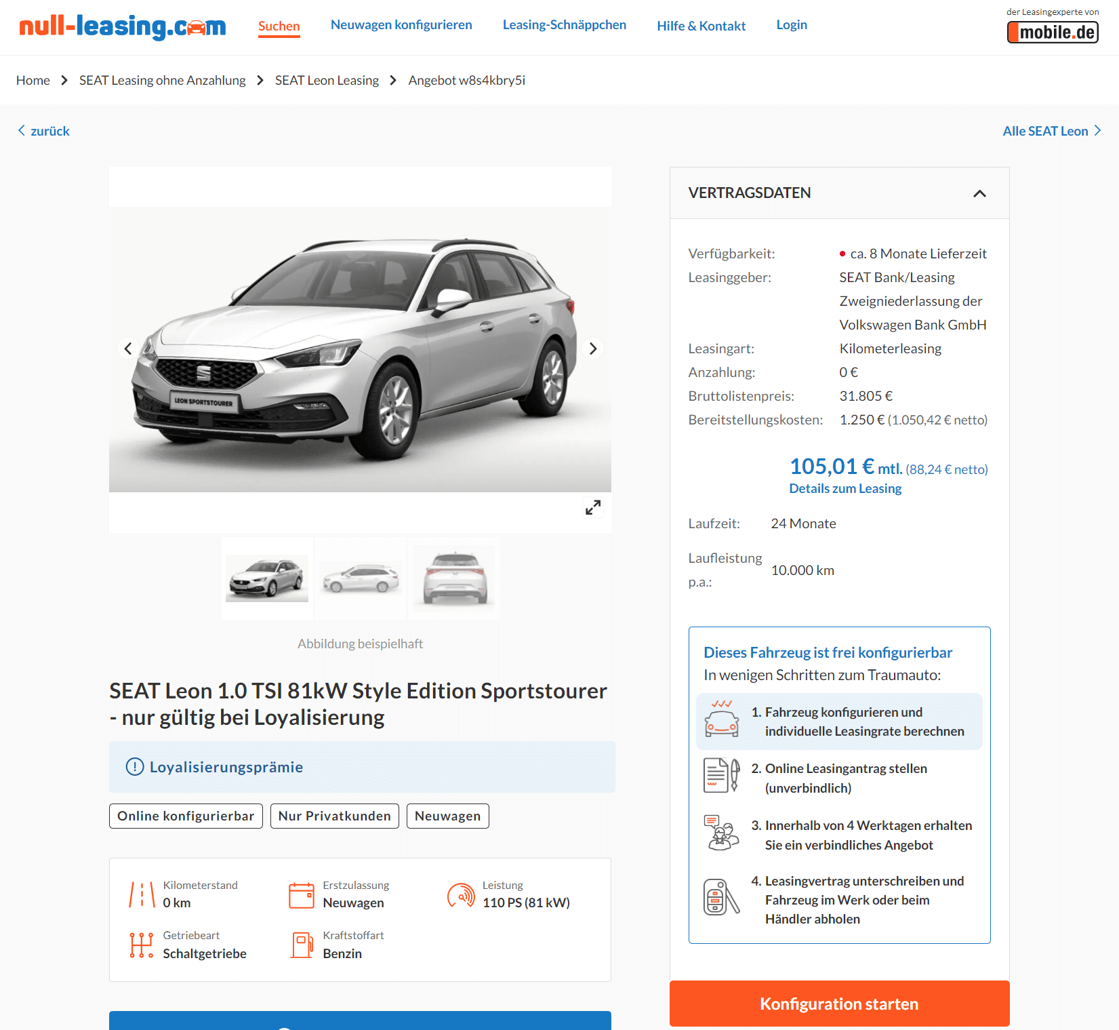Image resolution: width=1119 pixels, height=1030 pixels.
Task: Expand car image to fullscreen
Action: (593, 507)
